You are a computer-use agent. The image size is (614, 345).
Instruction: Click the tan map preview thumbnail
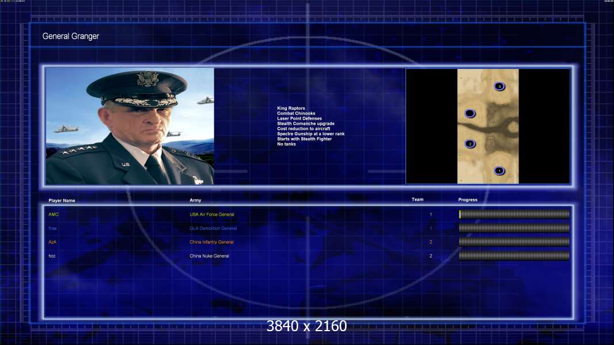tap(488, 126)
